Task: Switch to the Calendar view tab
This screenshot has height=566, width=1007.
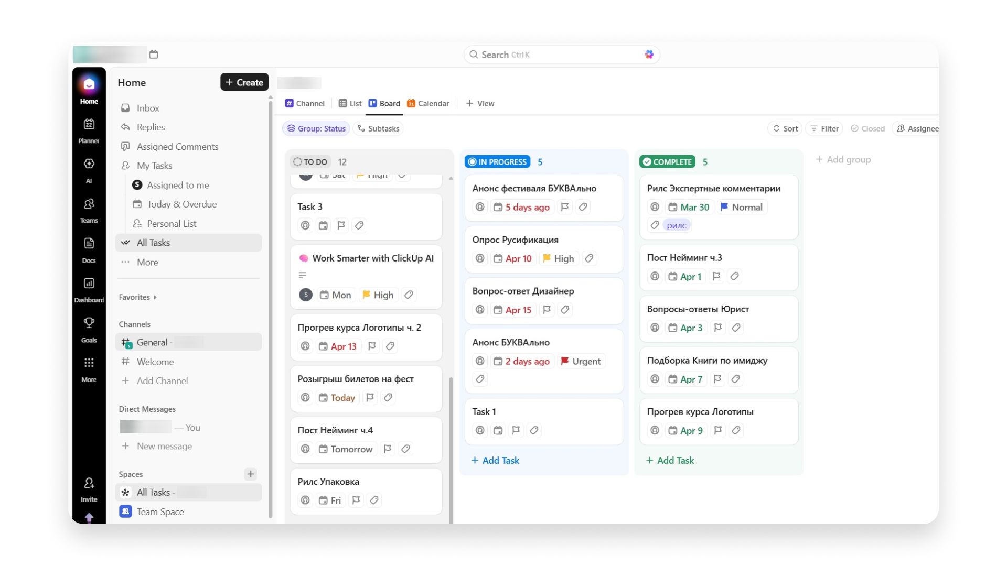Action: point(428,103)
